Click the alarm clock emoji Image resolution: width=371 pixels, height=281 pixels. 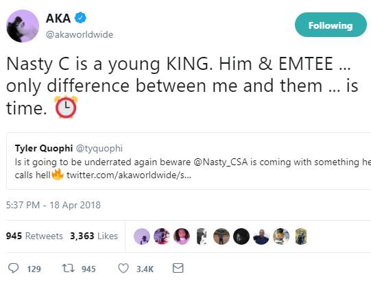[x=66, y=107]
